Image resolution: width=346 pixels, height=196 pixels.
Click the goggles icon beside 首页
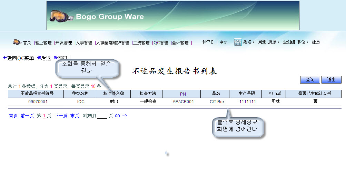click(17, 42)
